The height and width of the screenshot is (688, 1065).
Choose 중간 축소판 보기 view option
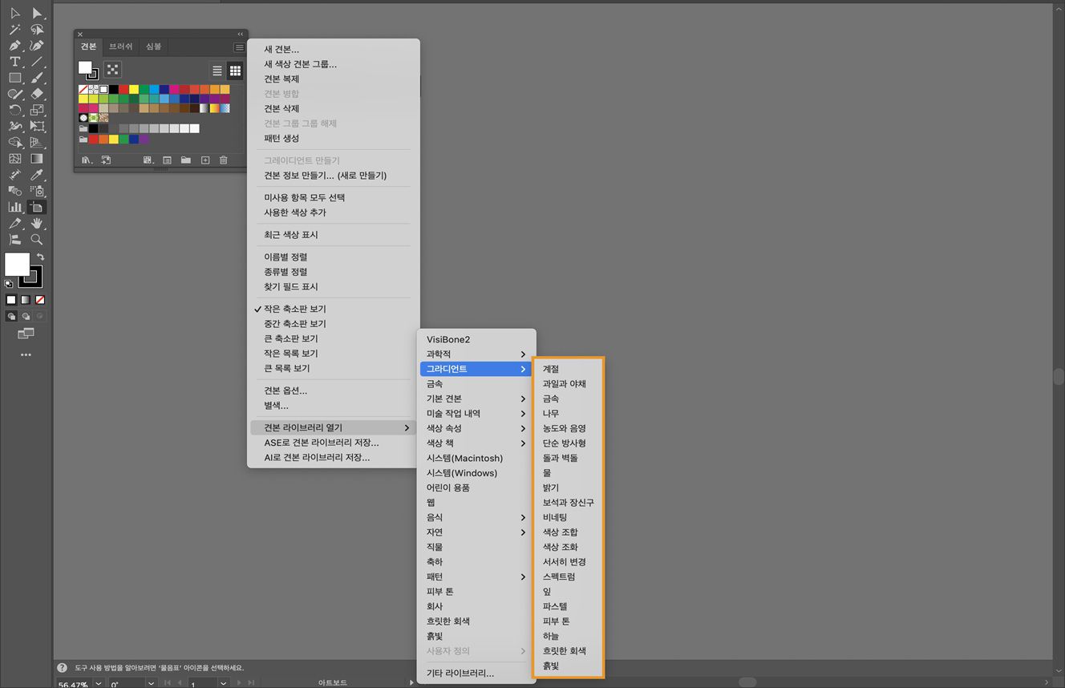click(x=334, y=324)
